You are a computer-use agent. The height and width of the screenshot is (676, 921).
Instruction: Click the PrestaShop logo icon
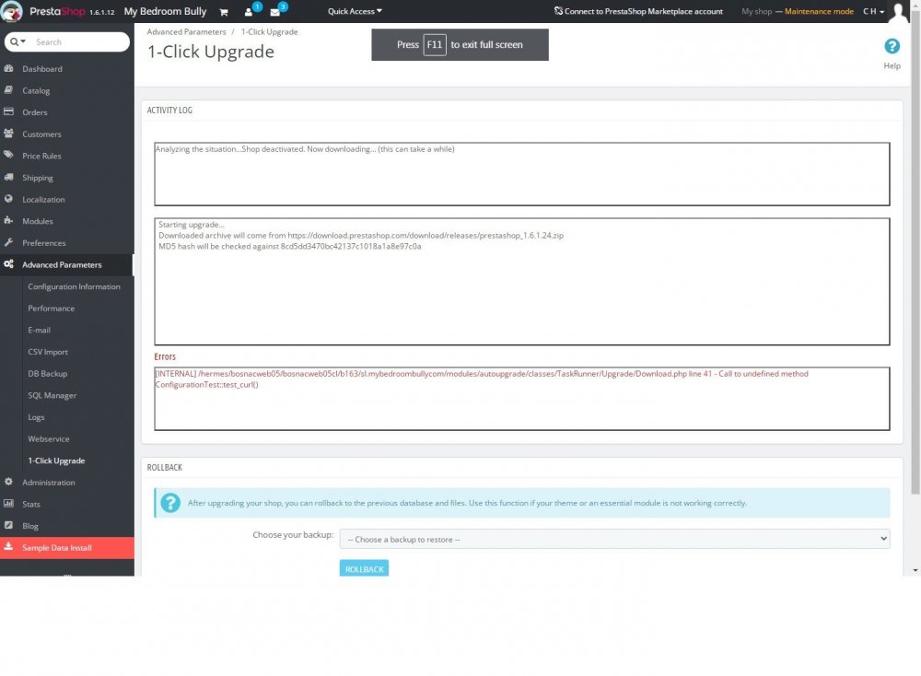pos(11,11)
